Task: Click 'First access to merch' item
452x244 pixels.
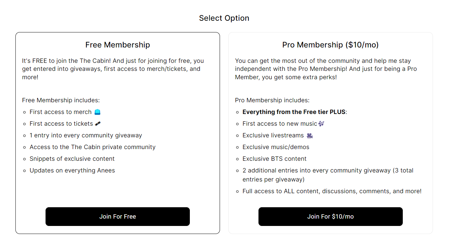Action: [x=61, y=112]
